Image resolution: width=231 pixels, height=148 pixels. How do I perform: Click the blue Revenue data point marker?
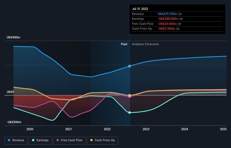[129, 66]
